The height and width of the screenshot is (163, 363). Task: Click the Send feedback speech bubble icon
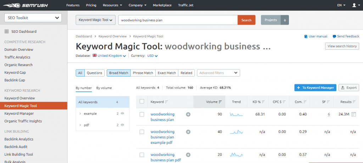(334, 36)
